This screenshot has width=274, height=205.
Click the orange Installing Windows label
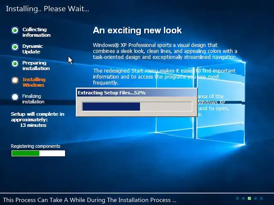pos(34,82)
